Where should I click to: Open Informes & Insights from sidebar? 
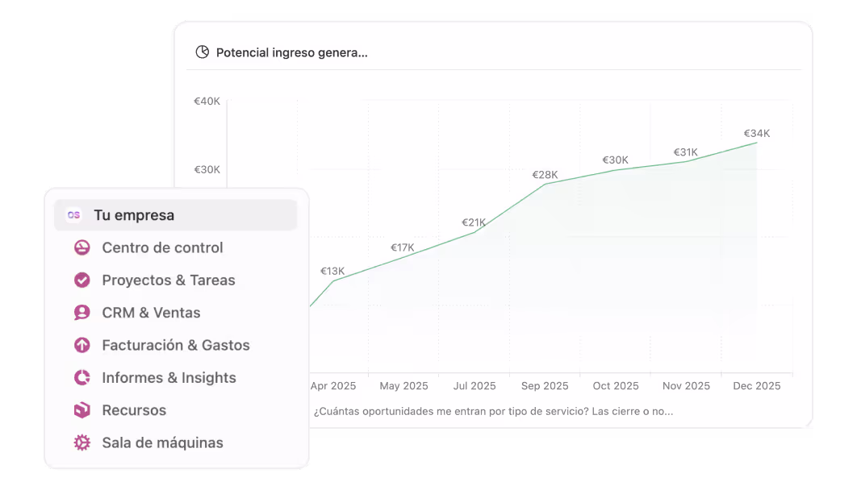(169, 378)
